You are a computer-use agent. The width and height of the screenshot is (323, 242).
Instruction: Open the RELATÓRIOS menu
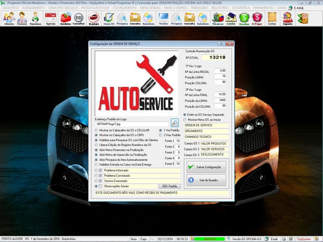click(220, 8)
